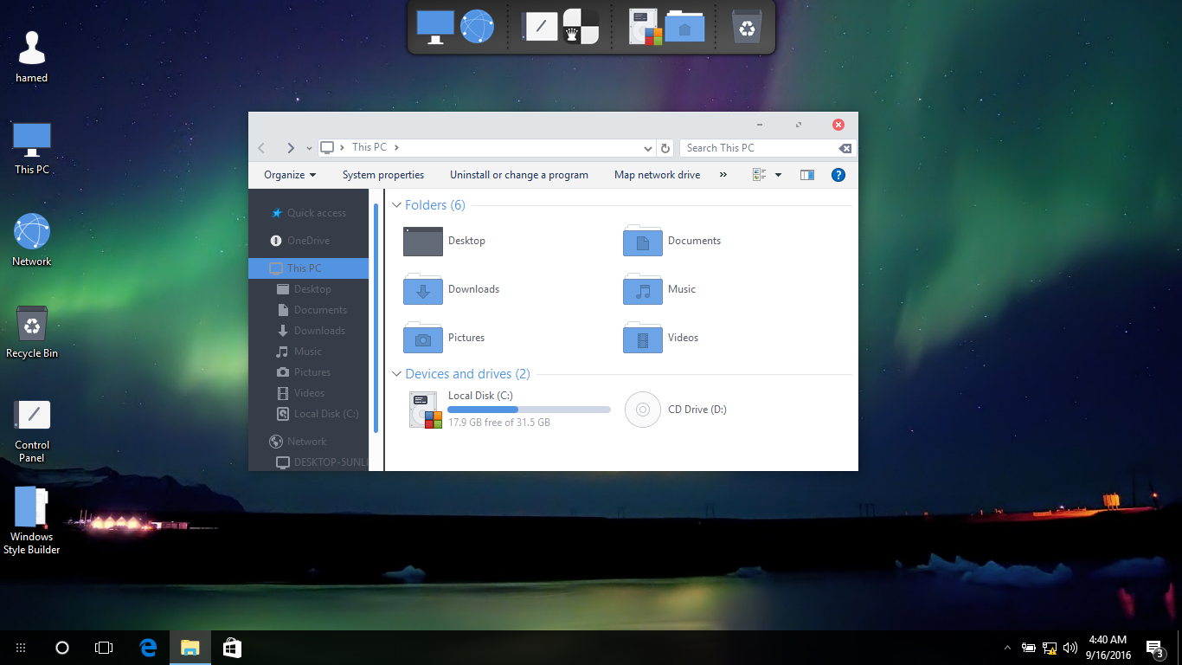
Task: Collapse the Folders (6) group
Action: [397, 205]
